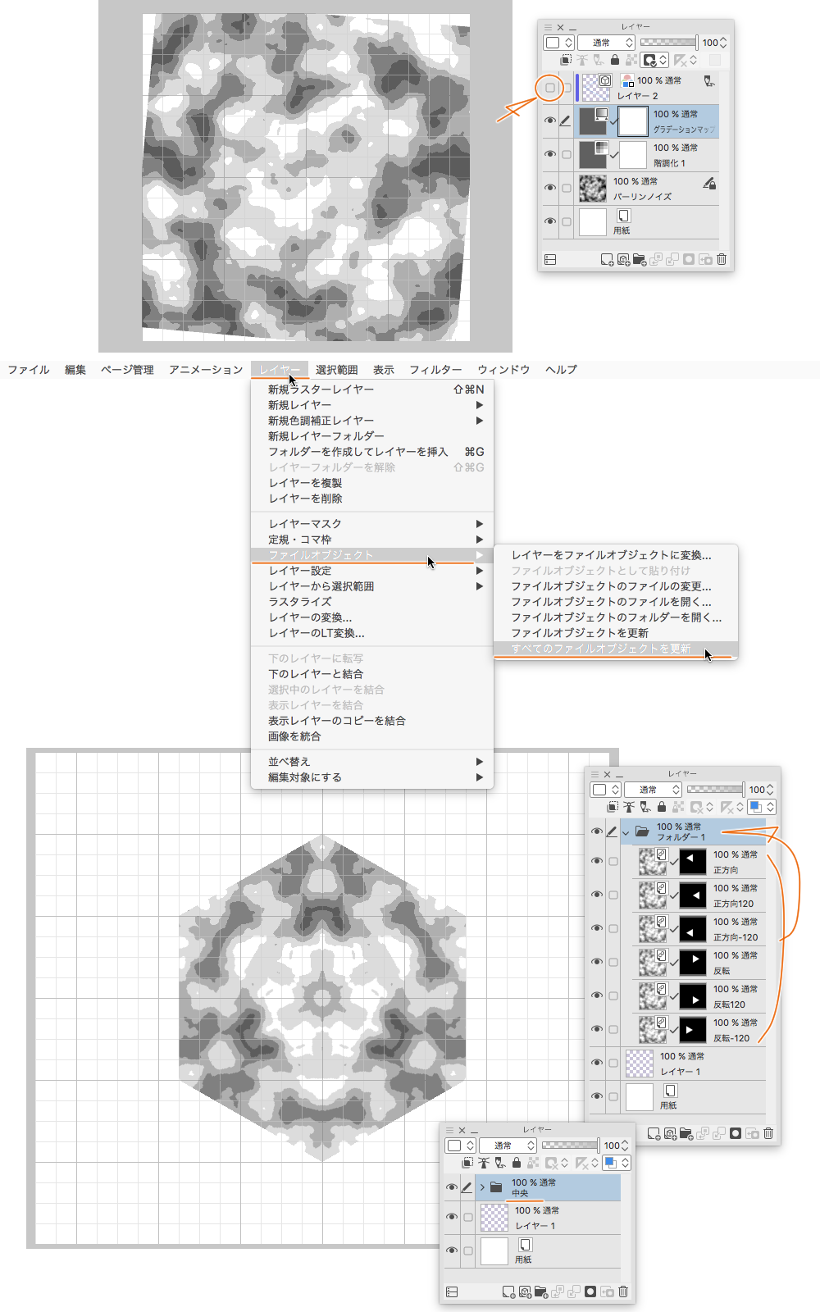
Task: Click layer list view icon in 中央 panel
Action: coord(452,1291)
